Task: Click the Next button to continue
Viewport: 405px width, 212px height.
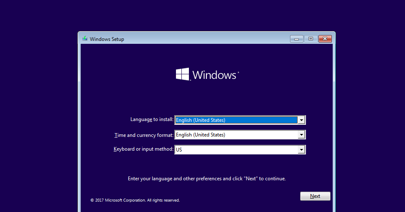Action: pyautogui.click(x=315, y=196)
